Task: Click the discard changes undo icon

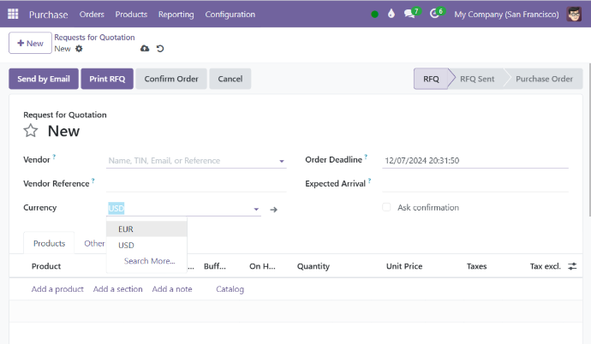Action: [160, 49]
